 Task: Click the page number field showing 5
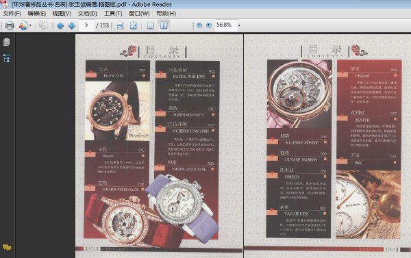point(86,25)
